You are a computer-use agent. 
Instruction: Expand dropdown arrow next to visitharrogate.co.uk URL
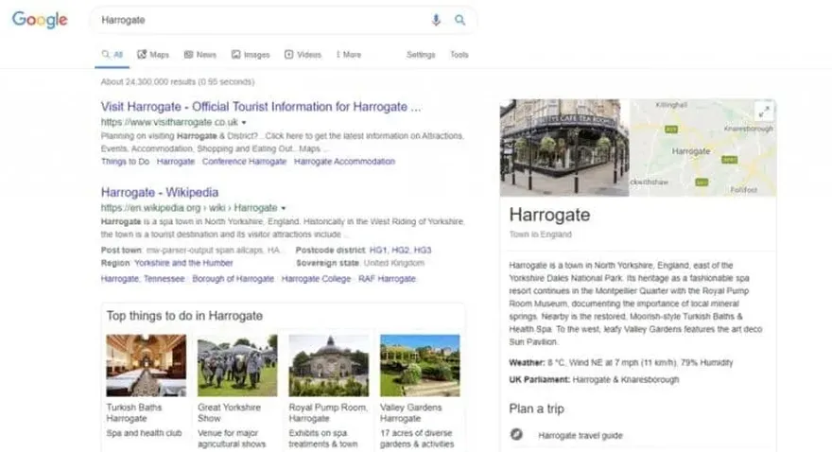point(244,123)
